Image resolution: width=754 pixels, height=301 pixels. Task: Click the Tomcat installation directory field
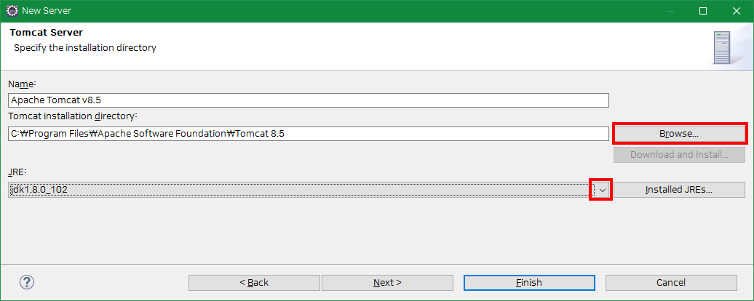click(x=309, y=134)
